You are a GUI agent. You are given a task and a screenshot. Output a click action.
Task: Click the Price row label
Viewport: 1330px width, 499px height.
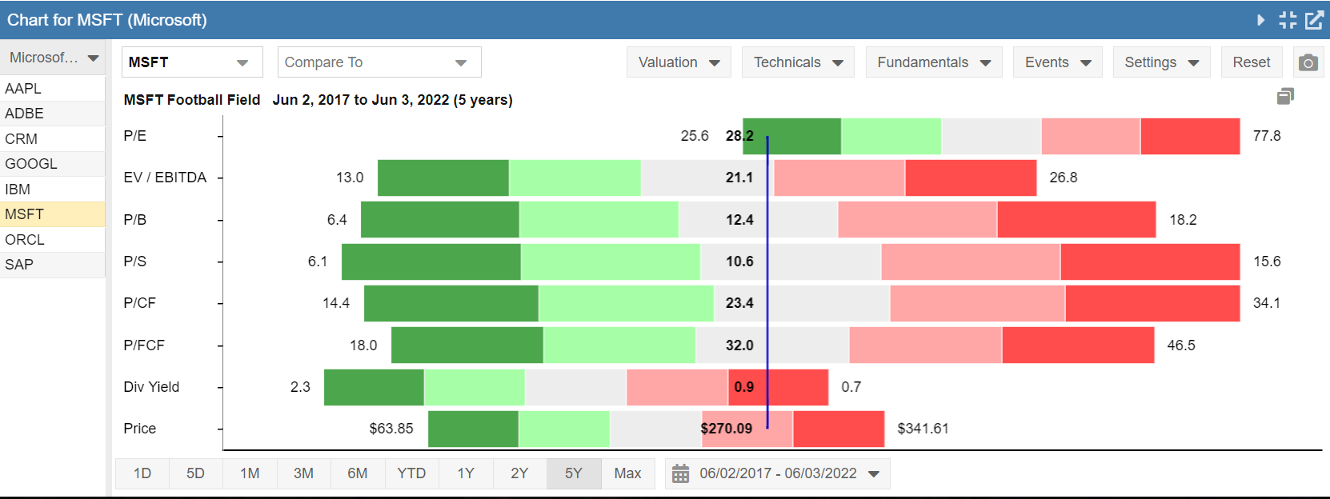[x=140, y=429]
